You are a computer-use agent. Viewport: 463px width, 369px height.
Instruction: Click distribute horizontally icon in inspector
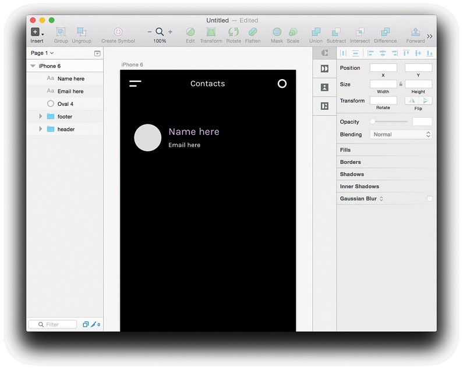point(343,53)
